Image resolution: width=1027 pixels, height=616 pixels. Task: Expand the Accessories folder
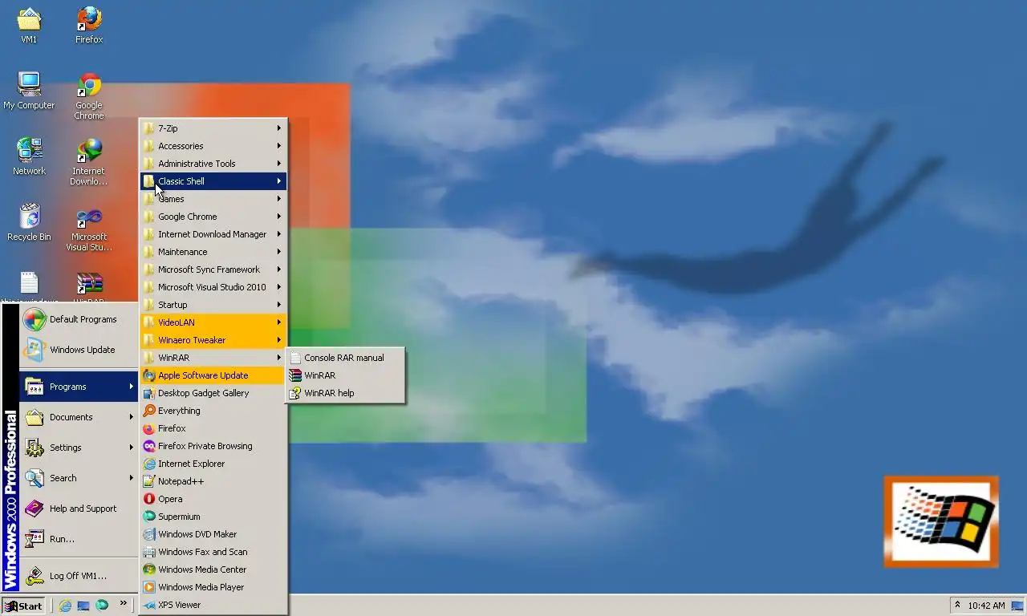click(x=213, y=146)
